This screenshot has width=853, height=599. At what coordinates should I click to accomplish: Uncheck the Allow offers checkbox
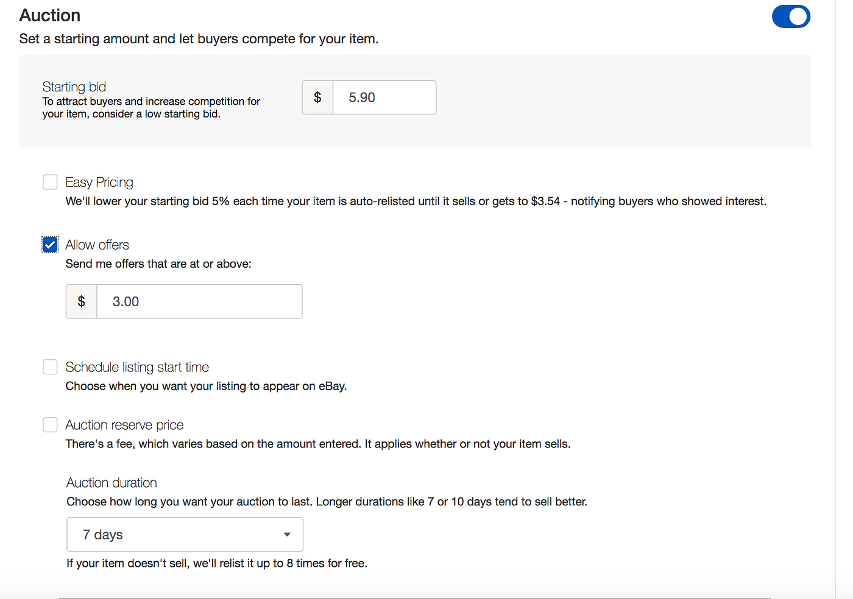50,244
